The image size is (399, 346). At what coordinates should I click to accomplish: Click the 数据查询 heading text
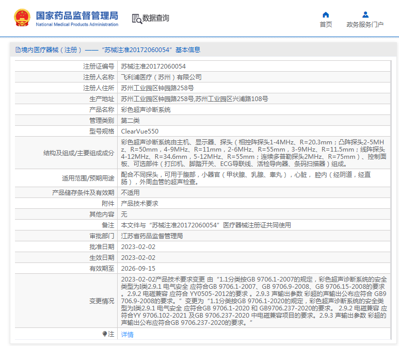[x=156, y=18]
